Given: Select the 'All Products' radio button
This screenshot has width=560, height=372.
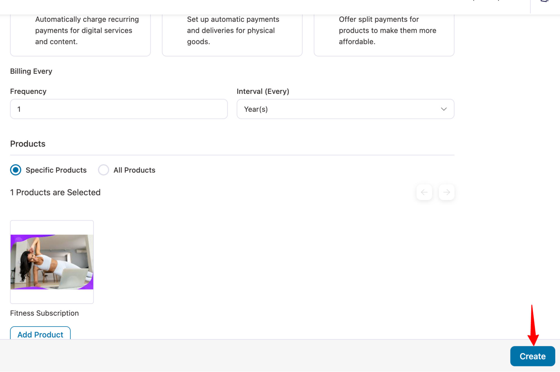Looking at the screenshot, I should 103,170.
